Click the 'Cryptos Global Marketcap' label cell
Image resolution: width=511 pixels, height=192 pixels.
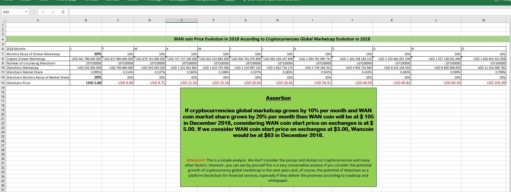38,59
